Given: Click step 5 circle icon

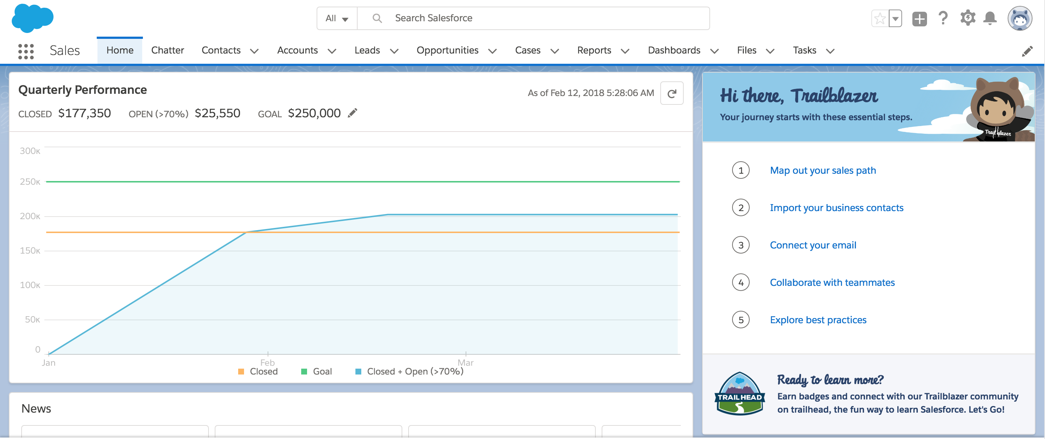Looking at the screenshot, I should (741, 320).
